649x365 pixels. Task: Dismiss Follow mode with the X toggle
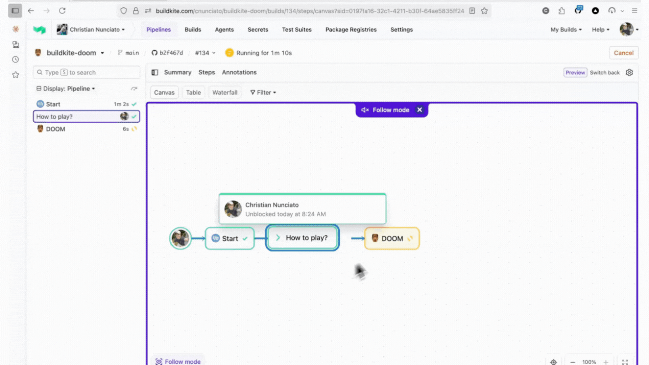tap(419, 109)
